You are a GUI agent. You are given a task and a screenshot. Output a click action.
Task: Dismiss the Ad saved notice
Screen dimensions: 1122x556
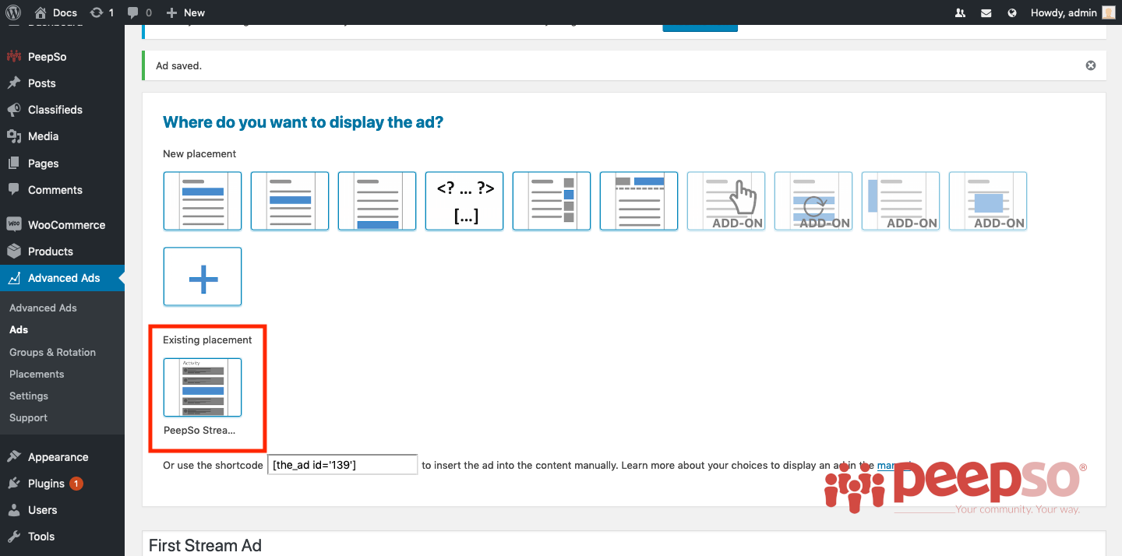click(1091, 65)
